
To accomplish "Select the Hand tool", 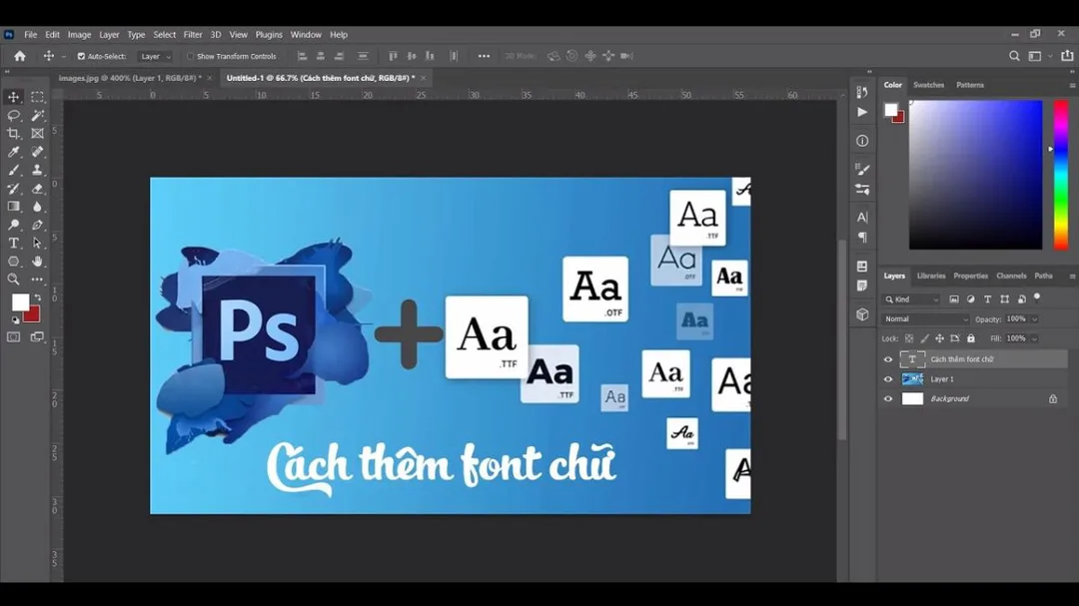I will click(x=37, y=262).
